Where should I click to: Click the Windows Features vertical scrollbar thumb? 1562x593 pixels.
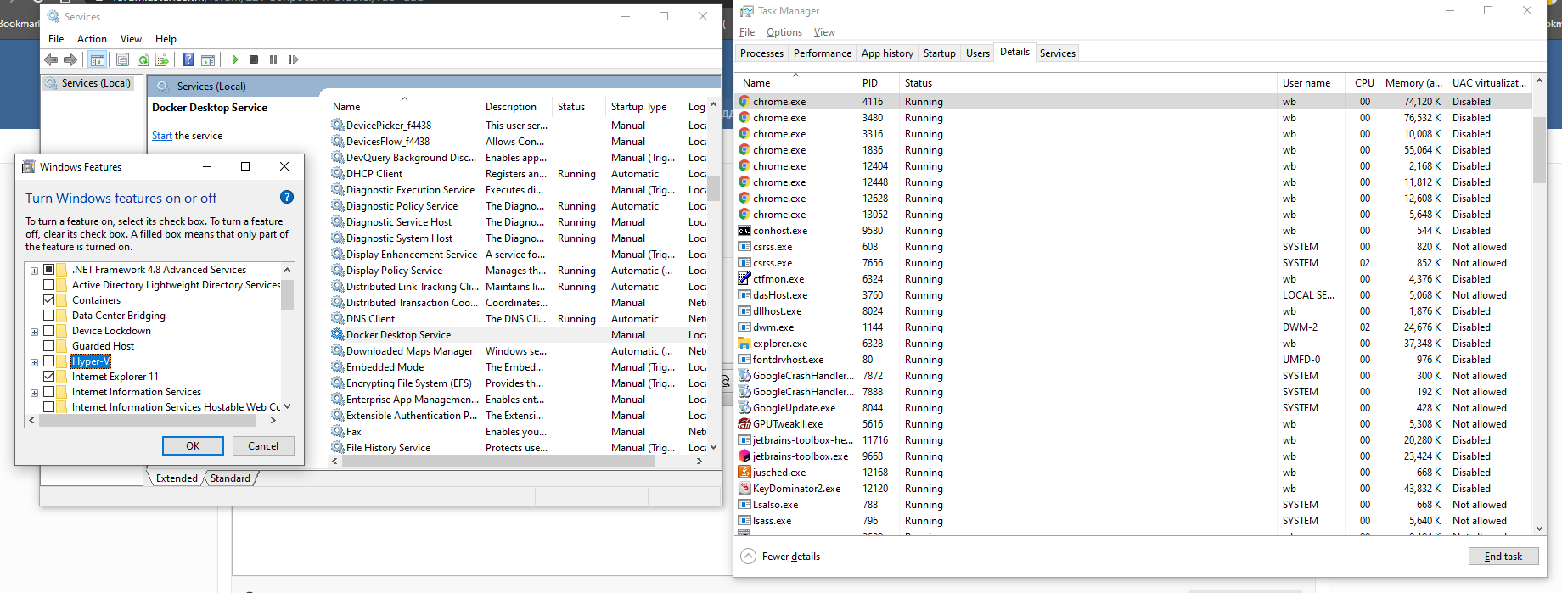(x=287, y=295)
